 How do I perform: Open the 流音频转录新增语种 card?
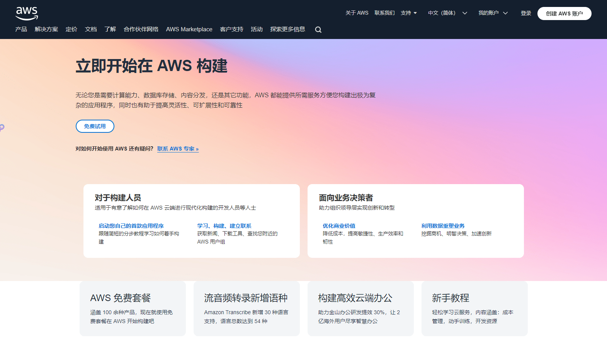[247, 308]
